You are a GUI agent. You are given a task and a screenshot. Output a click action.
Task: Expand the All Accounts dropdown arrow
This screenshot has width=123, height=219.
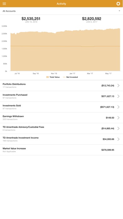[x=119, y=11]
